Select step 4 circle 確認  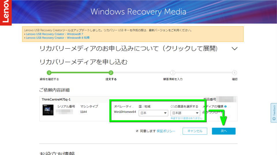234,73
